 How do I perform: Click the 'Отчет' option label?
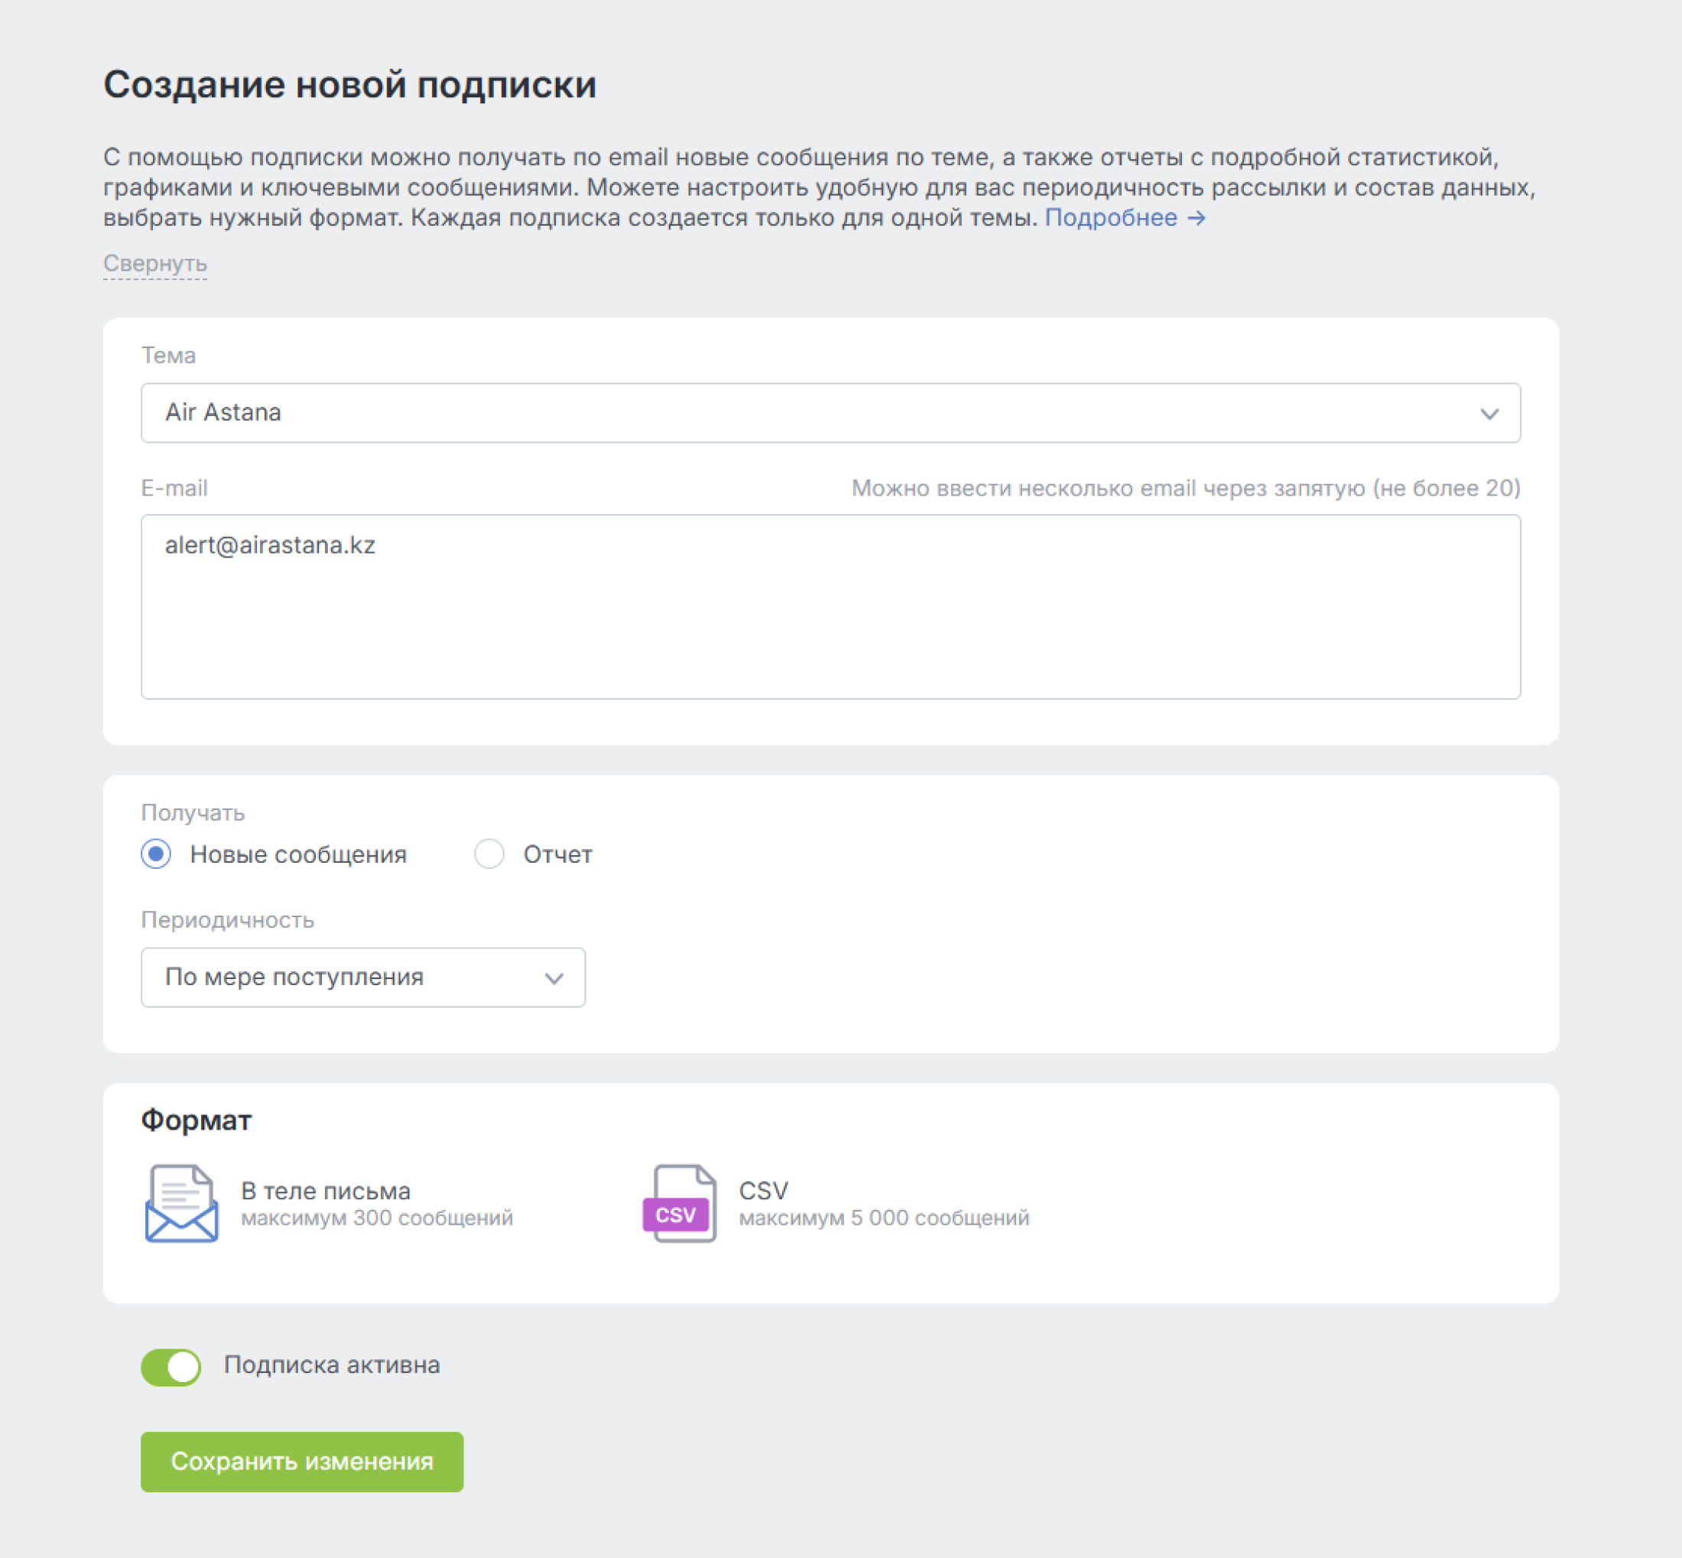pos(558,854)
